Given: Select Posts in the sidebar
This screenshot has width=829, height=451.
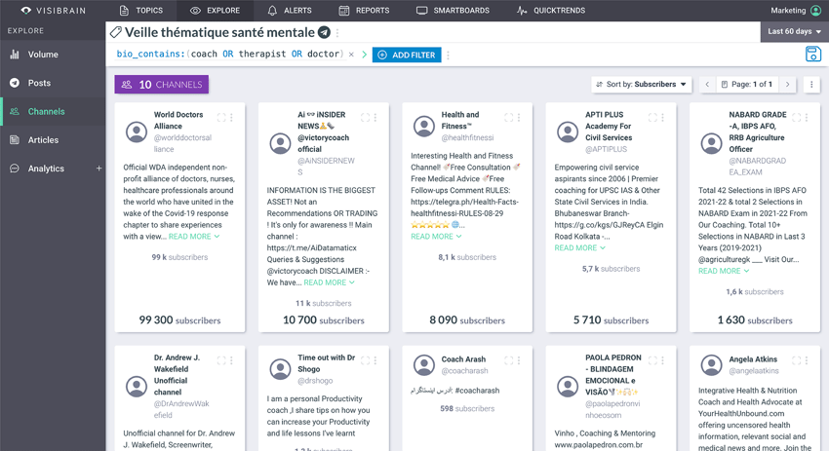Looking at the screenshot, I should point(53,83).
